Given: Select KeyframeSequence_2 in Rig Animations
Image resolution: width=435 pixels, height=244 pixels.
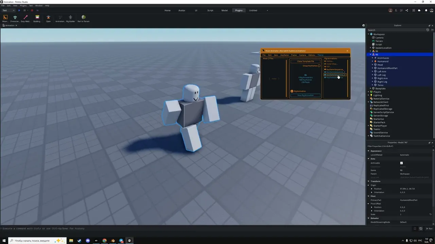Looking at the screenshot, I should (x=335, y=72).
